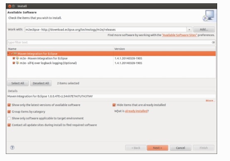Click the disabled Back button
Screen dimensions: 230x161
pos(136,148)
